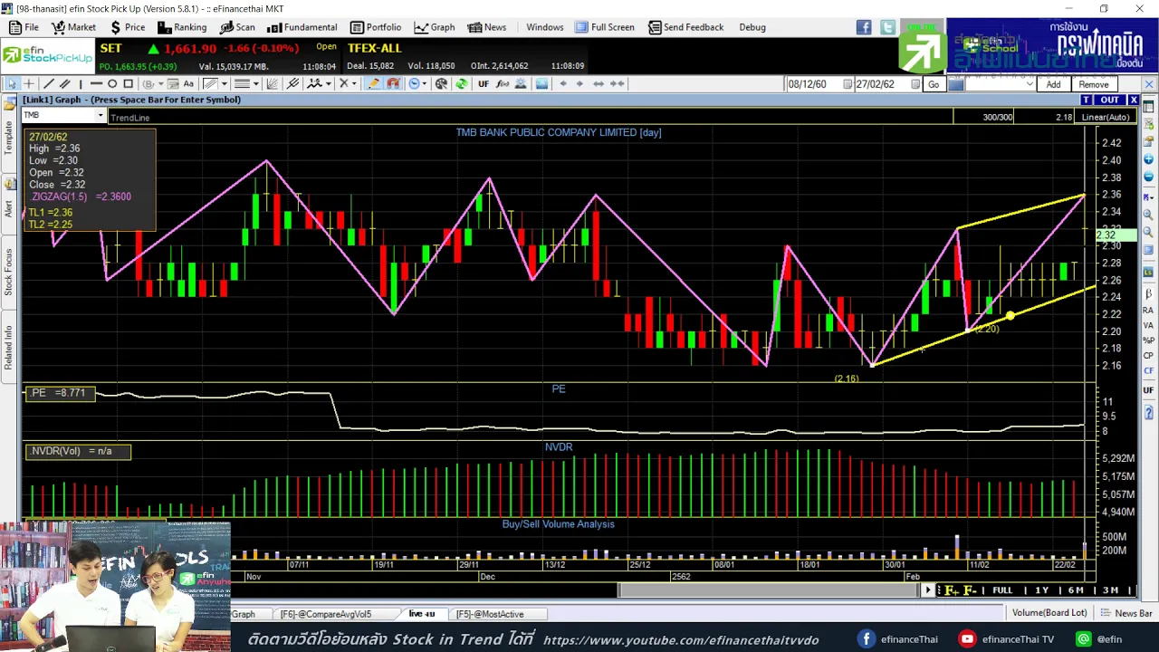1159x652 pixels.
Task: Select the crosshair cursor tool
Action: click(x=29, y=83)
